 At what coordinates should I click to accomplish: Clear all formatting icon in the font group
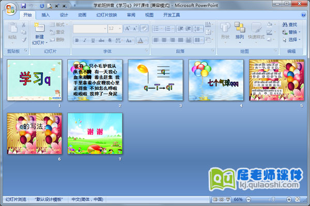click(x=144, y=28)
